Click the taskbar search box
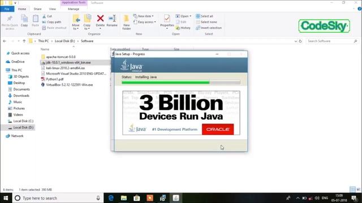Viewport: 362px width, 203px height. (x=58, y=198)
